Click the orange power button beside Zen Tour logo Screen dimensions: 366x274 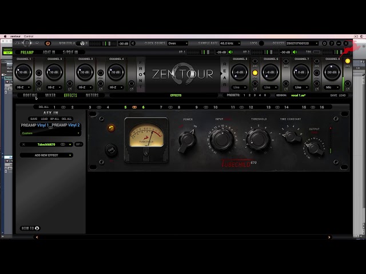coord(48,43)
